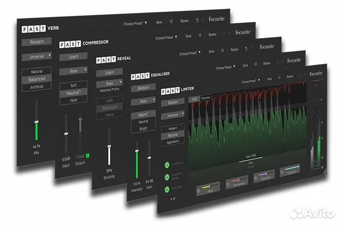This screenshot has height=225, width=340.
Task: Select Soft flavour in FAST Compressor
Action: coord(74,85)
